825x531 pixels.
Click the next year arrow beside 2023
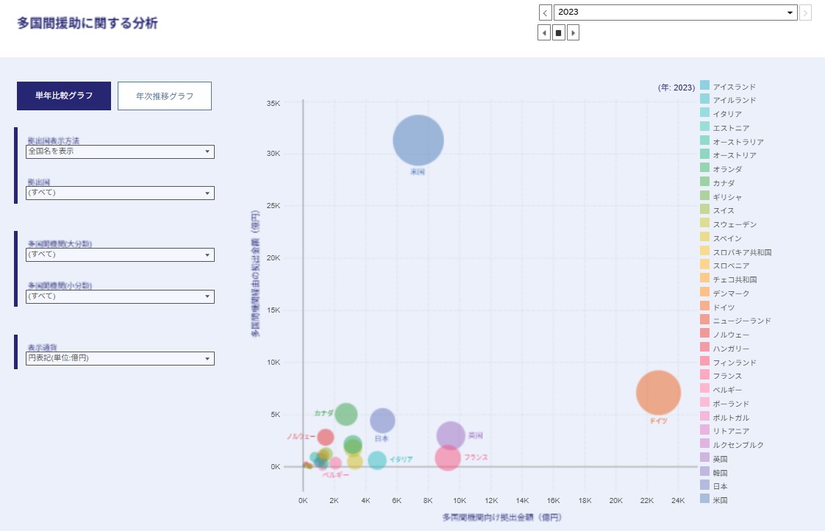tap(805, 13)
